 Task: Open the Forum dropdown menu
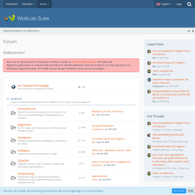pyautogui.click(x=44, y=4)
